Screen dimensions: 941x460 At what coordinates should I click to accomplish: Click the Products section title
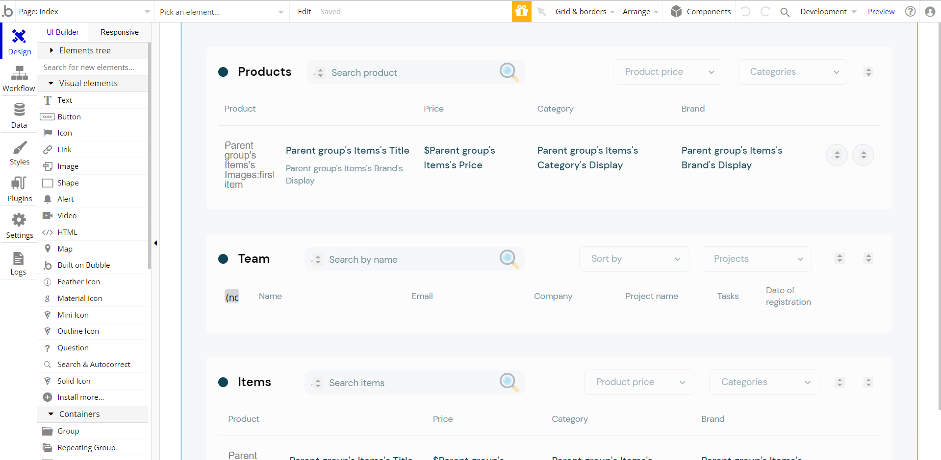264,72
